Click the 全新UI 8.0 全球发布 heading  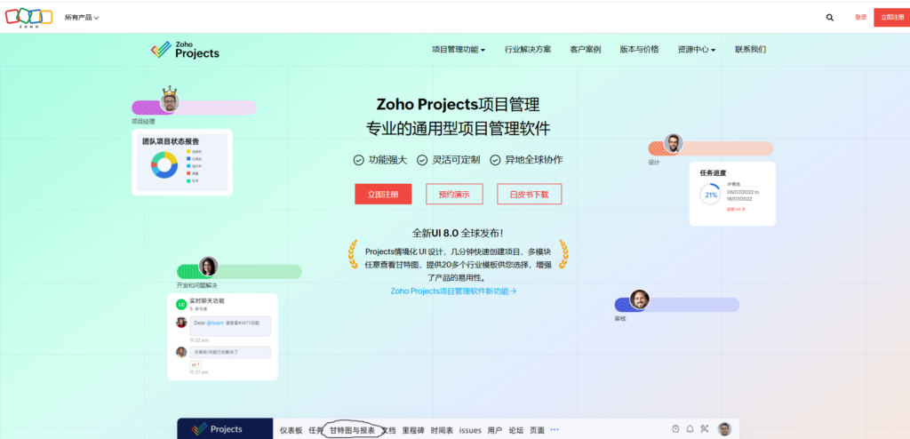458,234
